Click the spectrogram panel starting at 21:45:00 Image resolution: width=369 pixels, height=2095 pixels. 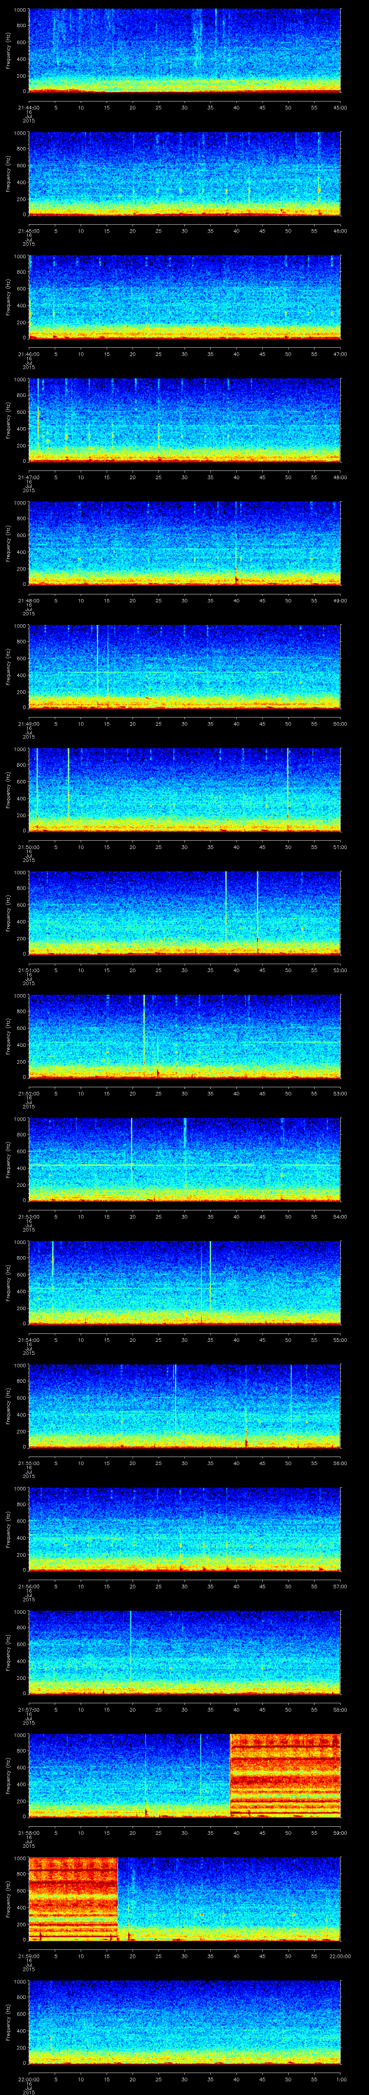(184, 173)
